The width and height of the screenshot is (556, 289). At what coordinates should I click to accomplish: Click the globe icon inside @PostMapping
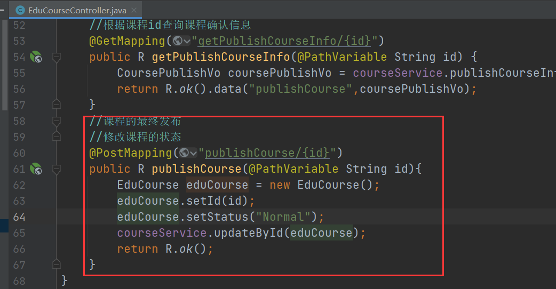[x=184, y=153]
